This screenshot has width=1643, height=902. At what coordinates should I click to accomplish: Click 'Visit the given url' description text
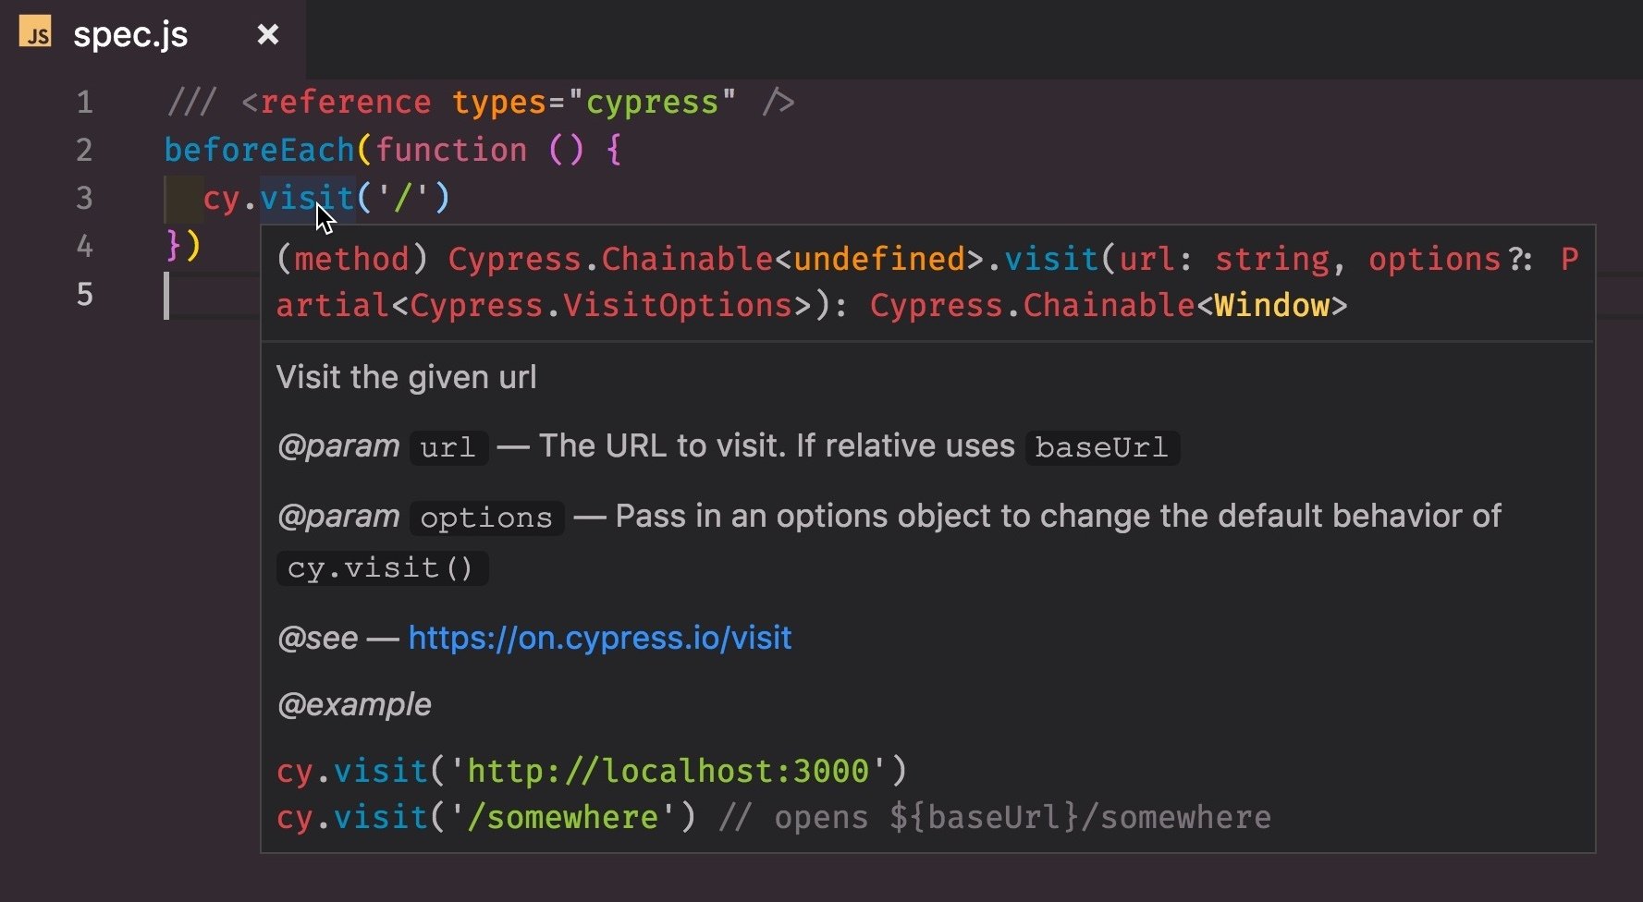[x=406, y=377]
